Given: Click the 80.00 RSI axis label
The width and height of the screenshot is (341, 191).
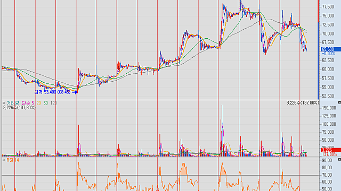Looking at the screenshot, I should 327,168.
